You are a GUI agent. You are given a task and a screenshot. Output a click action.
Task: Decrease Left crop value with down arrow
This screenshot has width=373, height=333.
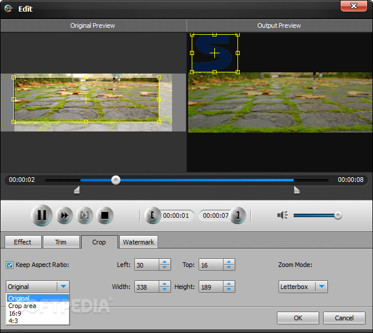click(164, 268)
